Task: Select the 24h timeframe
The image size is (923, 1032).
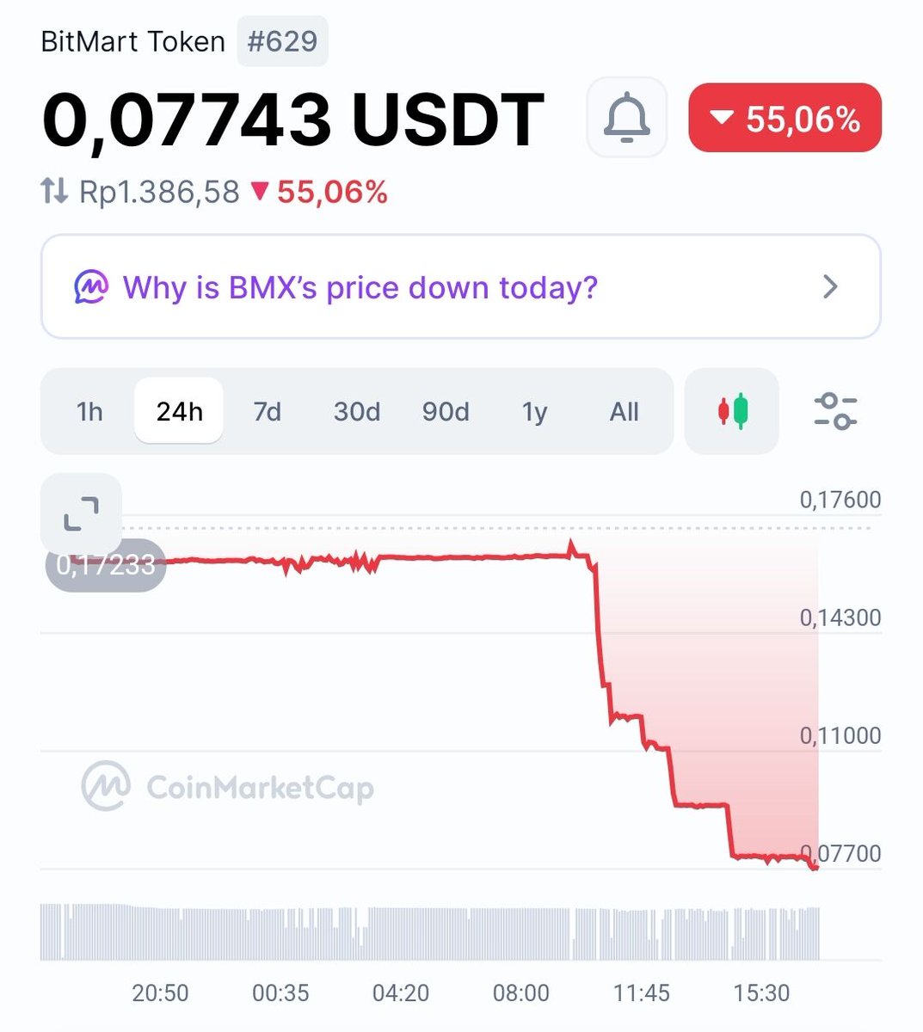Action: pos(179,411)
